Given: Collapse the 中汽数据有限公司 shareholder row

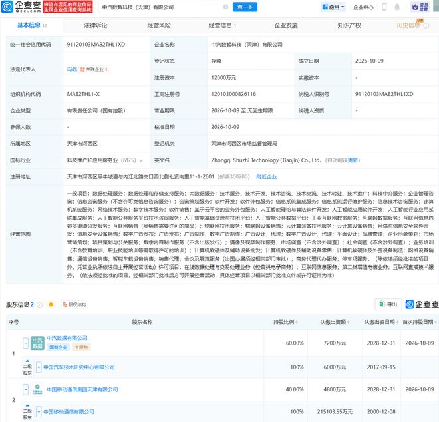Looking at the screenshot, I should pyautogui.click(x=25, y=343).
